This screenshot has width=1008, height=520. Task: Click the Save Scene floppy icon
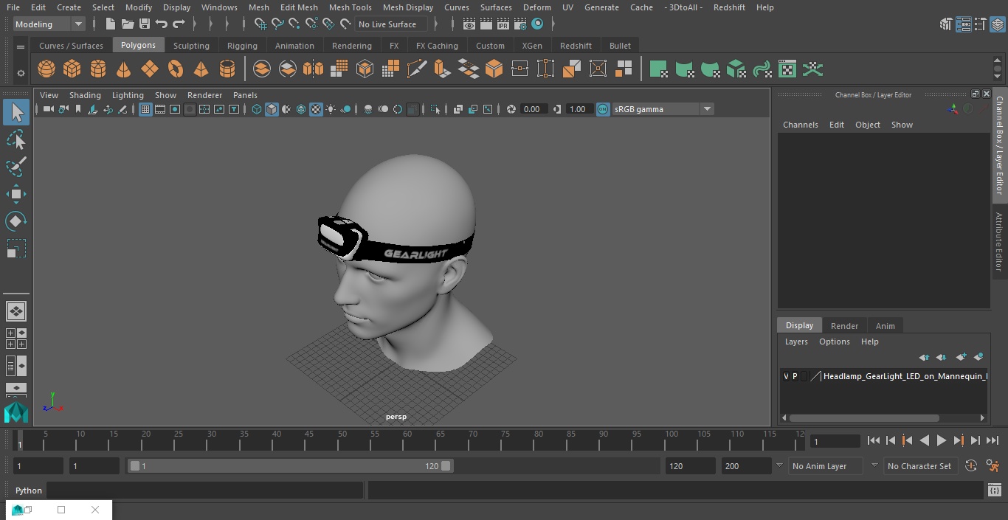pyautogui.click(x=145, y=24)
